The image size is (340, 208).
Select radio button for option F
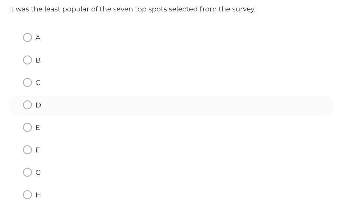(27, 150)
